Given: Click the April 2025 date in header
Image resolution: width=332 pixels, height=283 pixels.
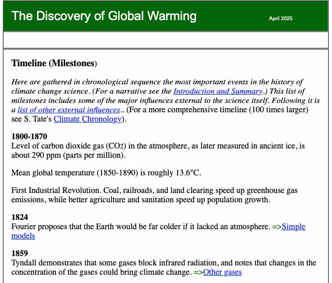Looking at the screenshot, I should 281,19.
